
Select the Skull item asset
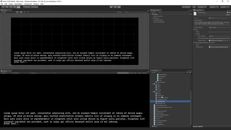(x=159, y=90)
